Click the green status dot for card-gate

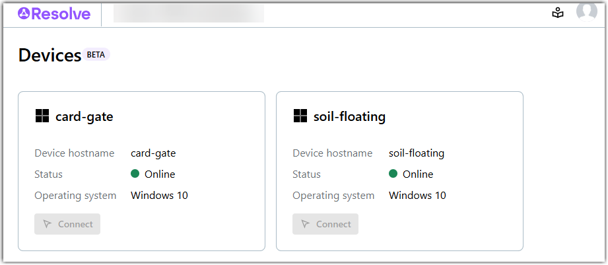click(135, 174)
